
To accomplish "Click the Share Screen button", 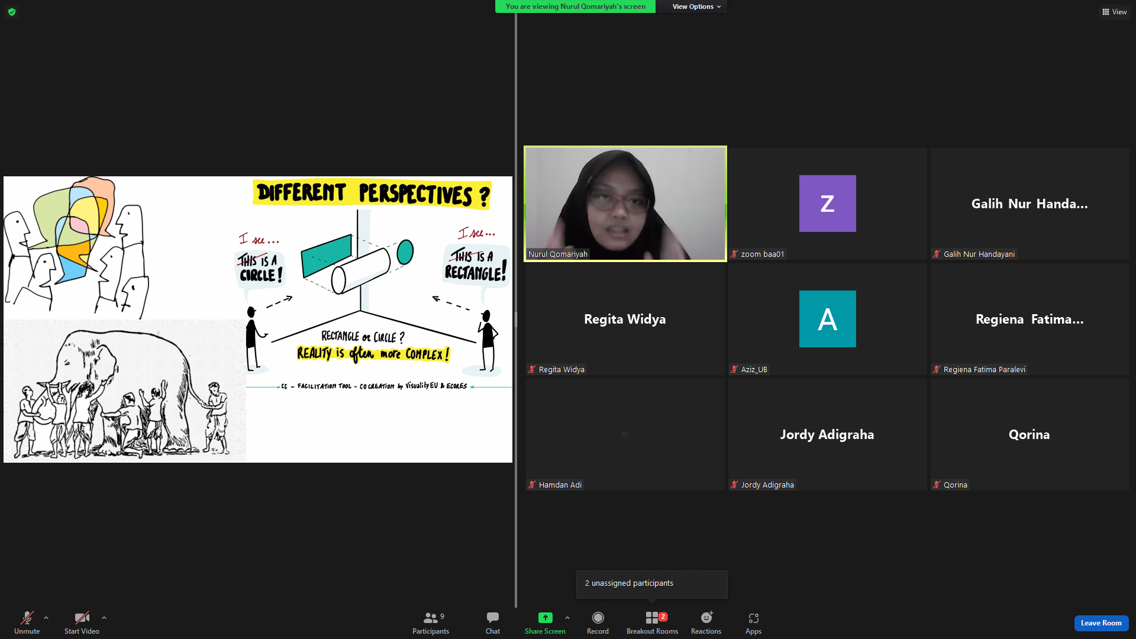I will pyautogui.click(x=545, y=622).
